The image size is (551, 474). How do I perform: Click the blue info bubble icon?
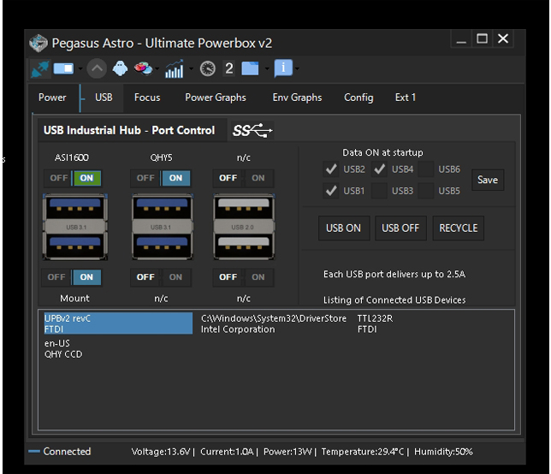pyautogui.click(x=283, y=68)
